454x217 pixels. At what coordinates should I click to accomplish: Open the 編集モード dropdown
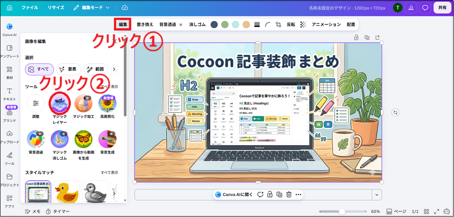pos(92,8)
